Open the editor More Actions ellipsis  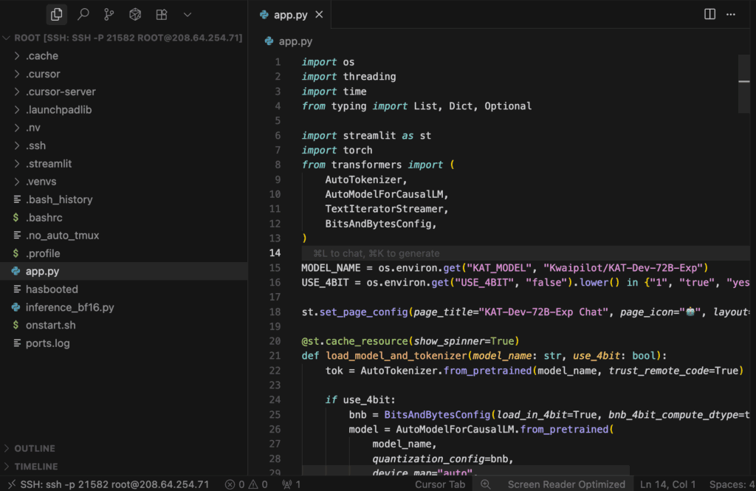731,14
